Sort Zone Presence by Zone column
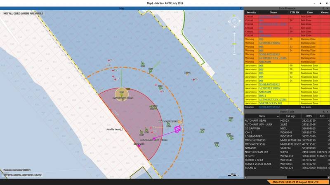330x185 pixels. 310,12
